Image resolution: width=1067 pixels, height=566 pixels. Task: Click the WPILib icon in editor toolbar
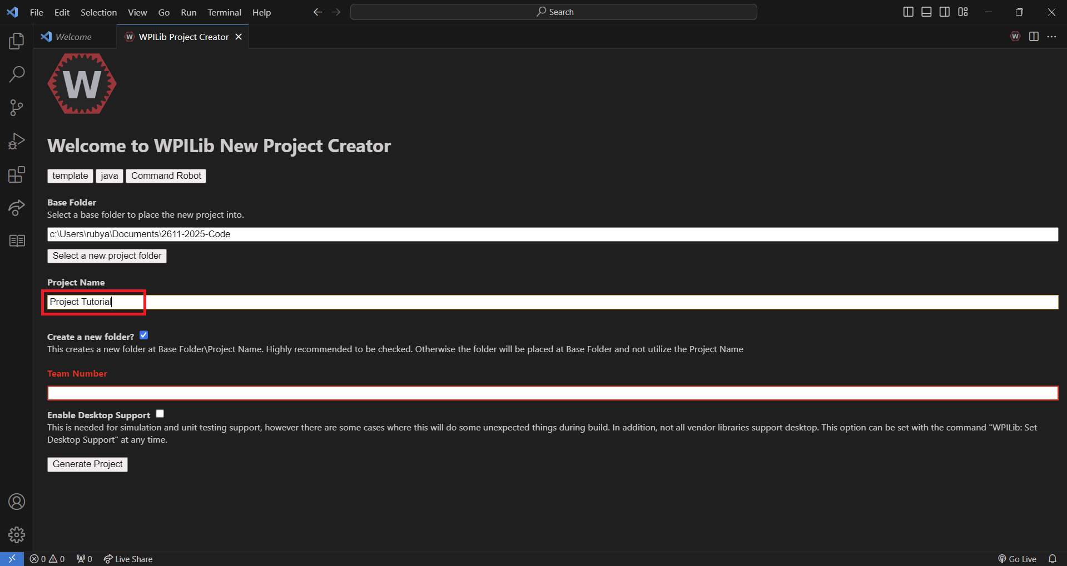tap(1015, 37)
